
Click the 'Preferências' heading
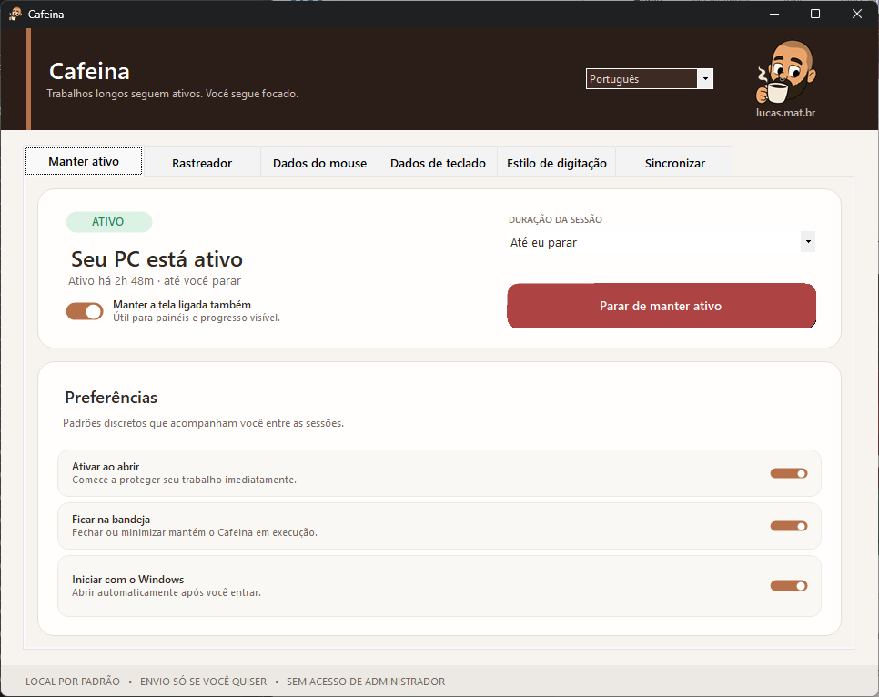pos(111,398)
